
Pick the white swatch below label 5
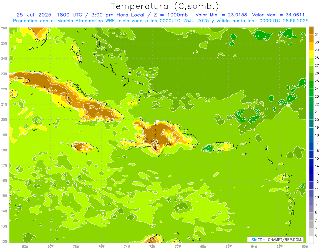point(311,239)
